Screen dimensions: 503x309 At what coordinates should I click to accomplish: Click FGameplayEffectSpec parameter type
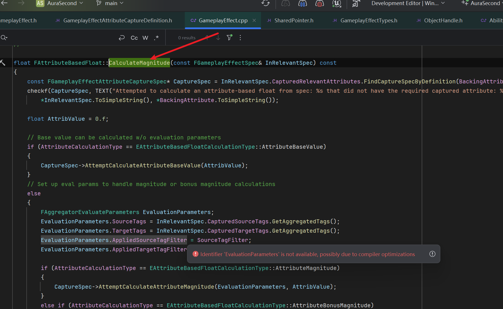[x=226, y=63]
